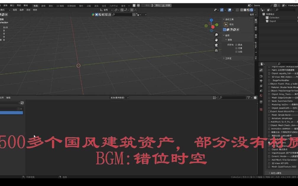Enable the Node: Sverchok-Extra checkbox
This screenshot has width=298, height=186.
(269, 101)
